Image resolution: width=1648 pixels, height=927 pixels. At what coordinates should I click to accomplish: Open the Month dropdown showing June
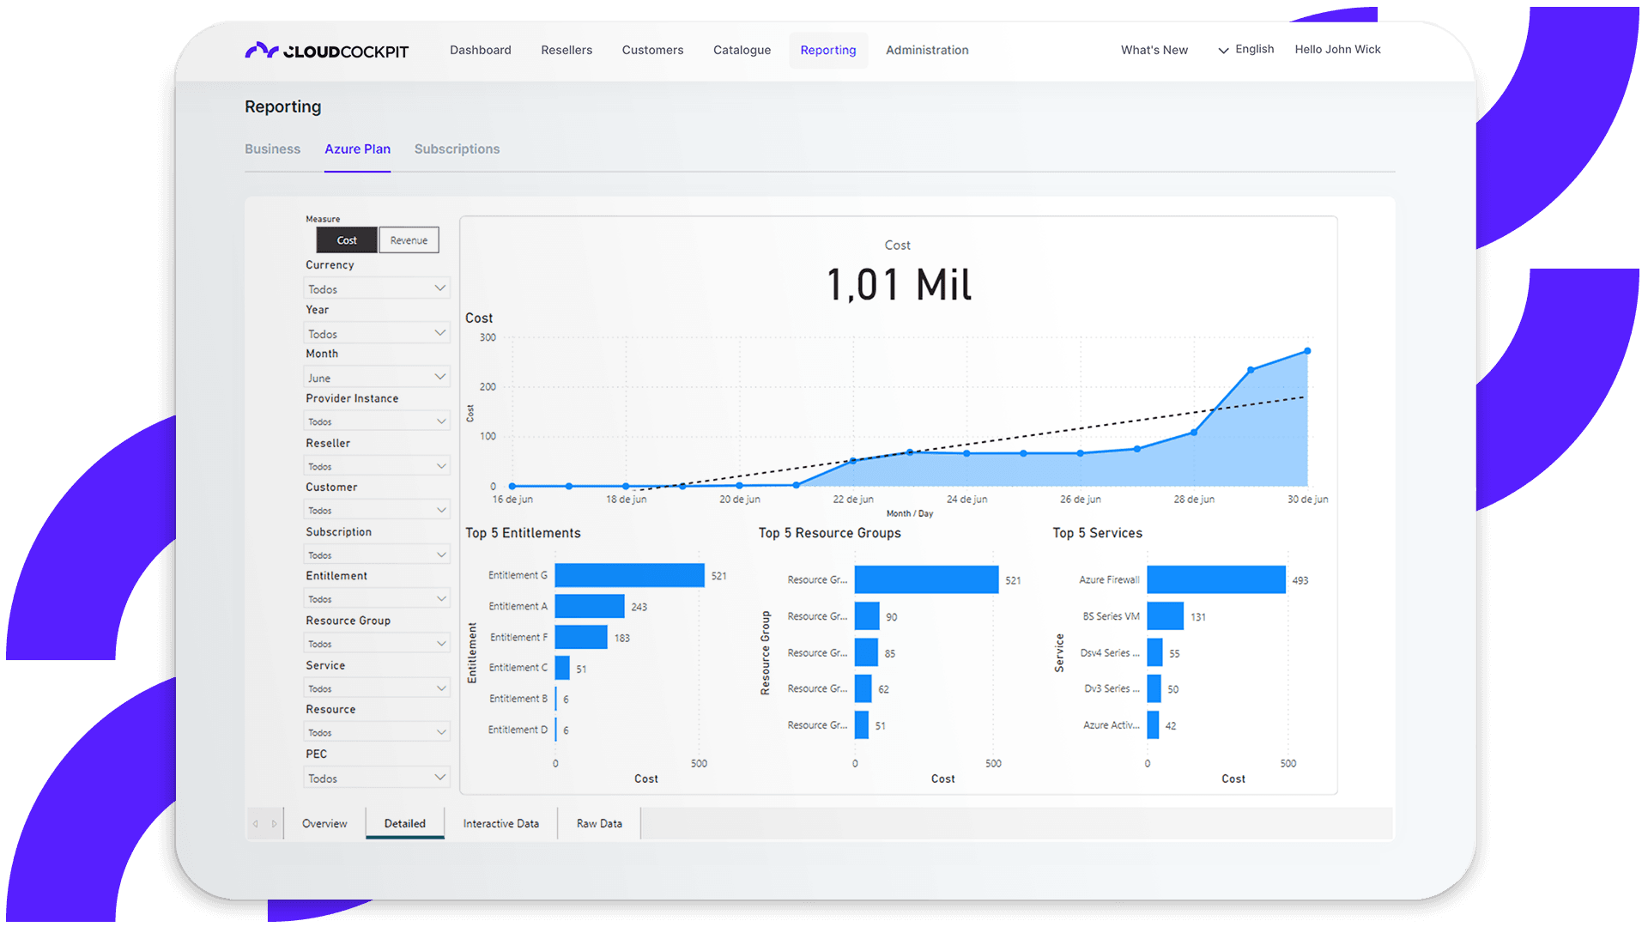point(377,378)
